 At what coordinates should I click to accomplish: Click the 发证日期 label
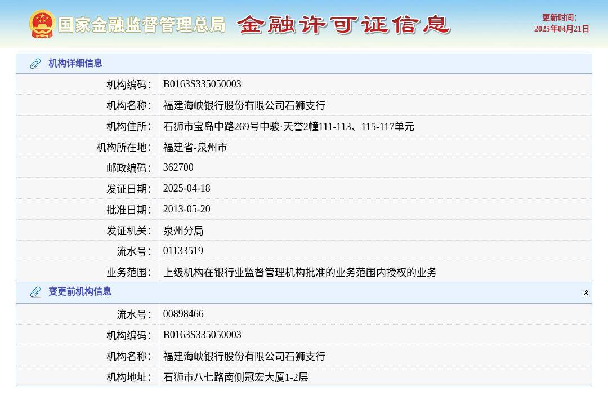click(x=129, y=189)
